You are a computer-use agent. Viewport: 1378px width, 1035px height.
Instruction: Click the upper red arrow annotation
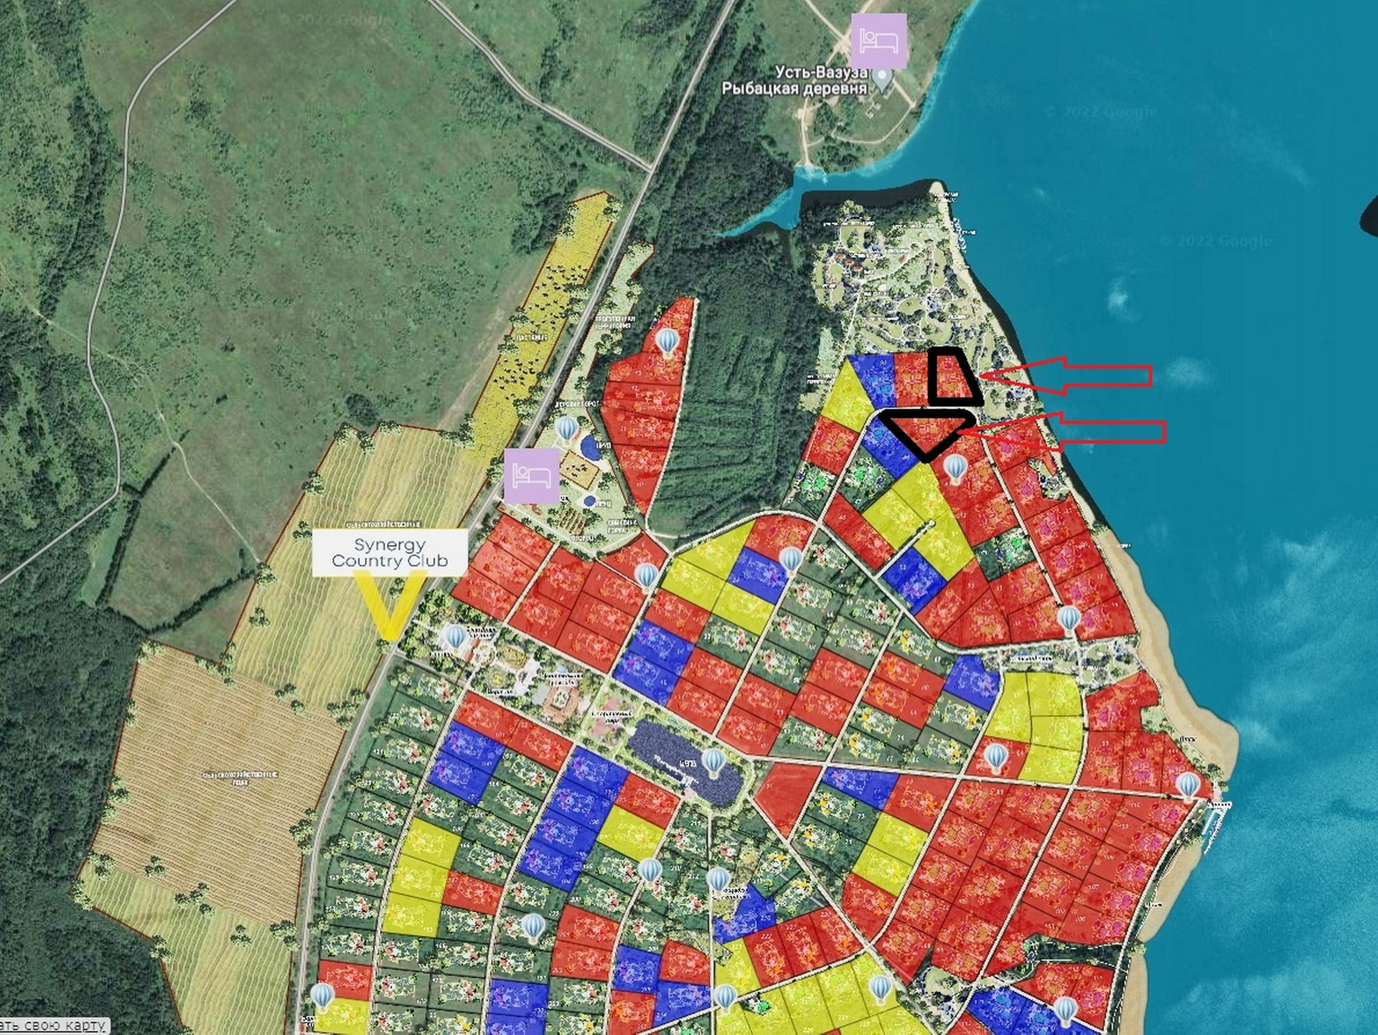pos(1069,375)
